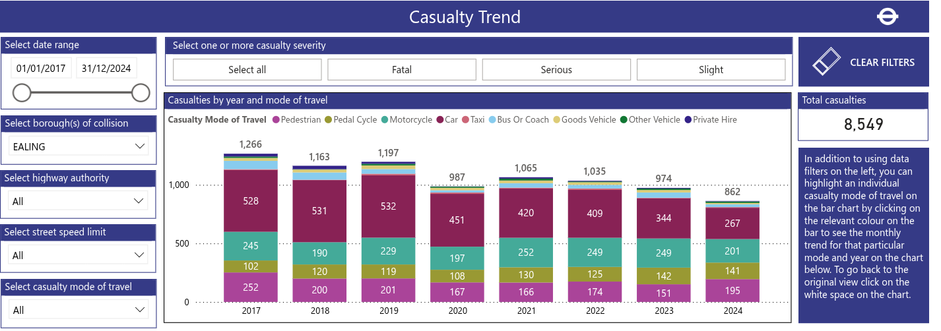941x331 pixels.
Task: Expand the casualty mode of travel dropdown
Action: click(79, 310)
